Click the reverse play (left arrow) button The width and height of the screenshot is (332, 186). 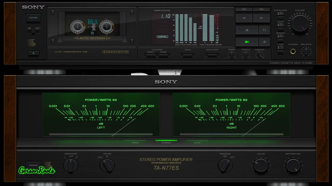tap(244, 18)
